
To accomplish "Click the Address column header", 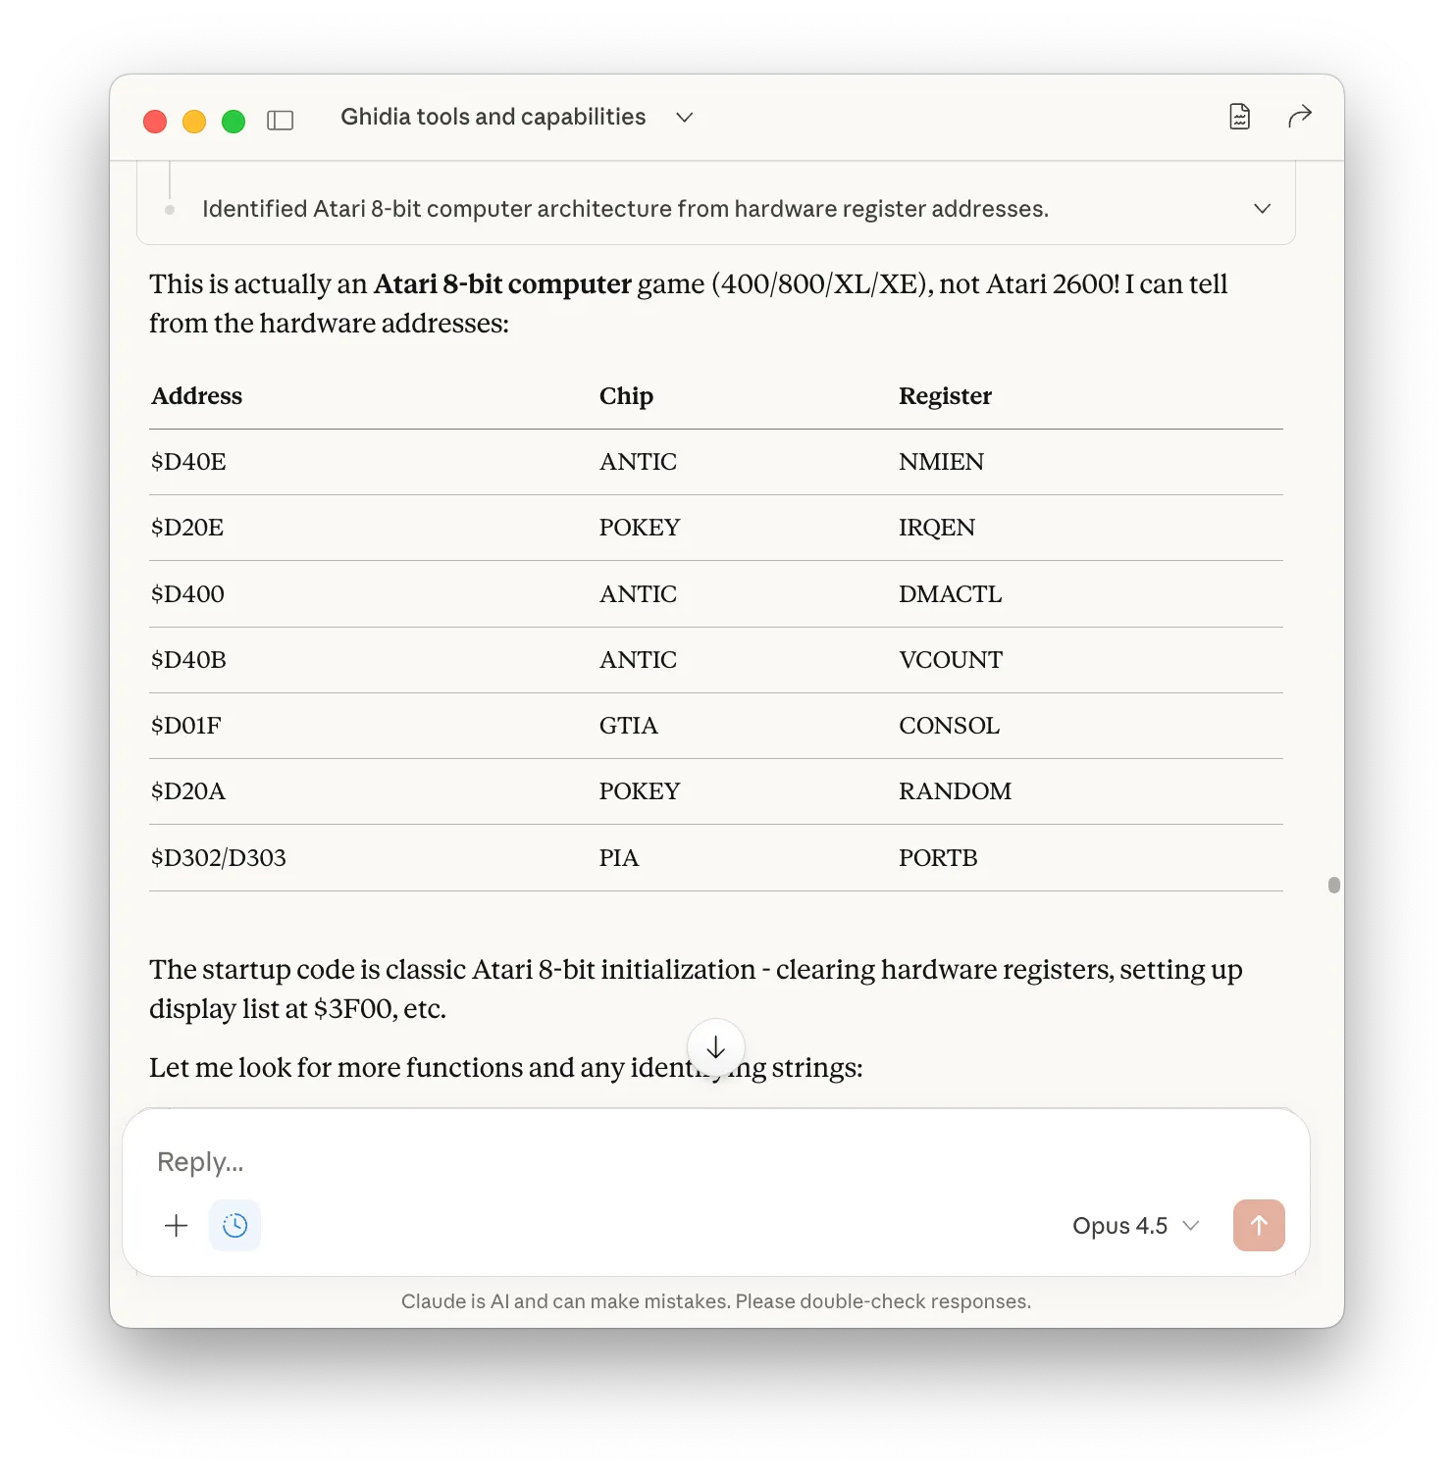I will point(197,396).
